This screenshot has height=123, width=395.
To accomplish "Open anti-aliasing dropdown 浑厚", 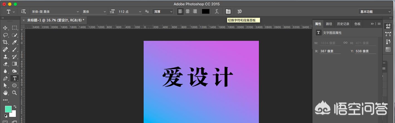I will point(163,12).
